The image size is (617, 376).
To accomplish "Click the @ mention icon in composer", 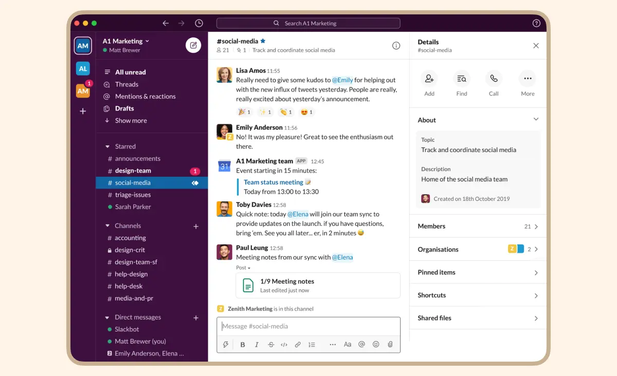I will [x=361, y=345].
